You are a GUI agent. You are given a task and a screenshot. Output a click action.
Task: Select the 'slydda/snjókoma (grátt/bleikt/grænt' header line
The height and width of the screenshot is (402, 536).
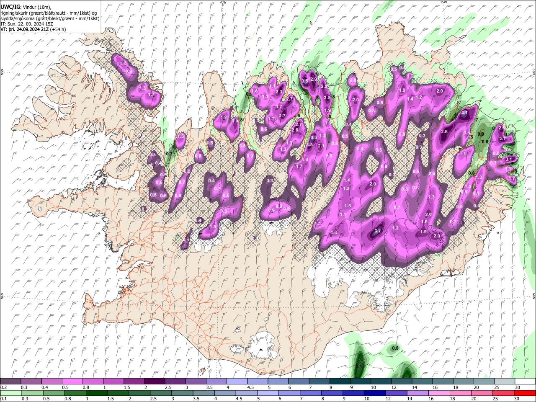(50, 18)
